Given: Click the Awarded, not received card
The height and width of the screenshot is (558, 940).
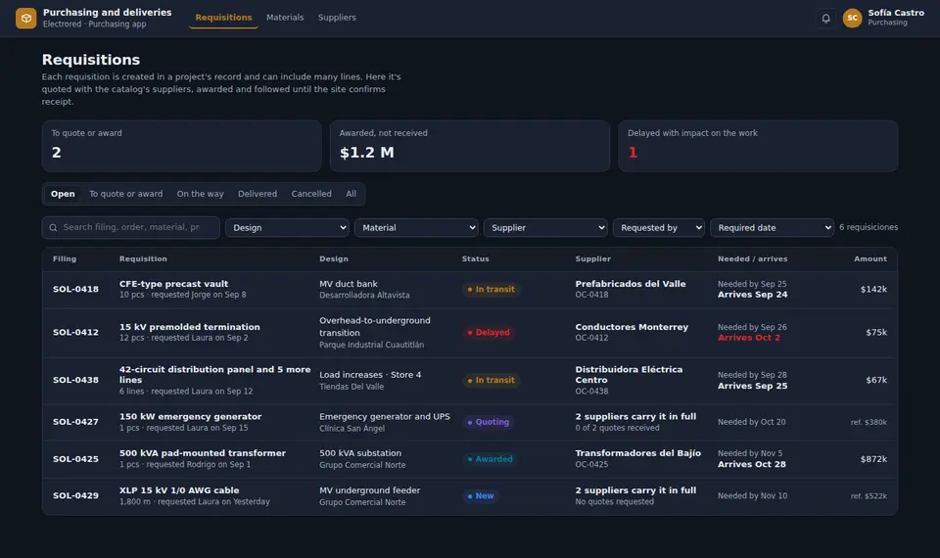Looking at the screenshot, I should pyautogui.click(x=470, y=146).
